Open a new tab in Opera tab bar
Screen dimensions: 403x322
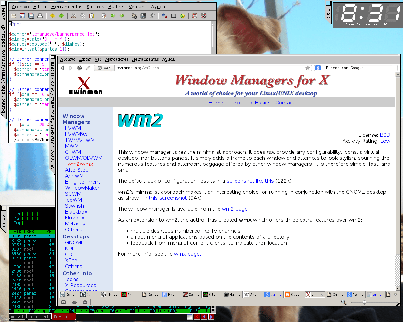[388, 295]
